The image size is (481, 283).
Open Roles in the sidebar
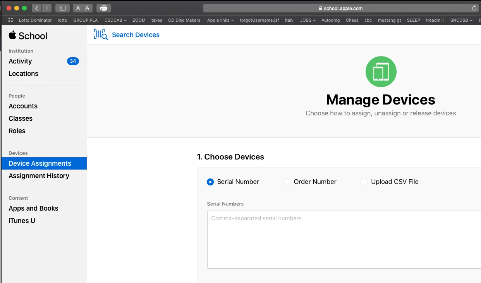click(x=17, y=131)
